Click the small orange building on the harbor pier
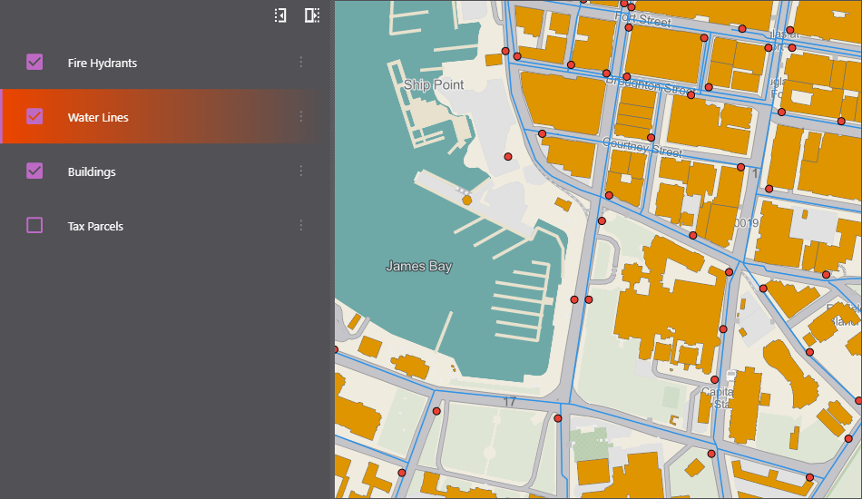Viewport: 862px width, 499px height. pyautogui.click(x=466, y=200)
